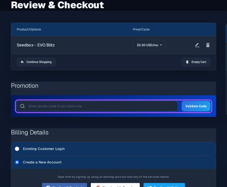227x187 pixels.
Task: Click the Product/Options column header
Action: pyautogui.click(x=29, y=29)
